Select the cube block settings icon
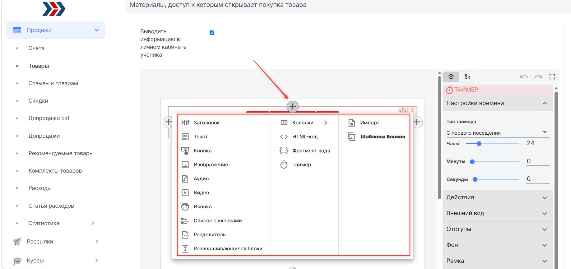The height and width of the screenshot is (269, 571). click(451, 77)
